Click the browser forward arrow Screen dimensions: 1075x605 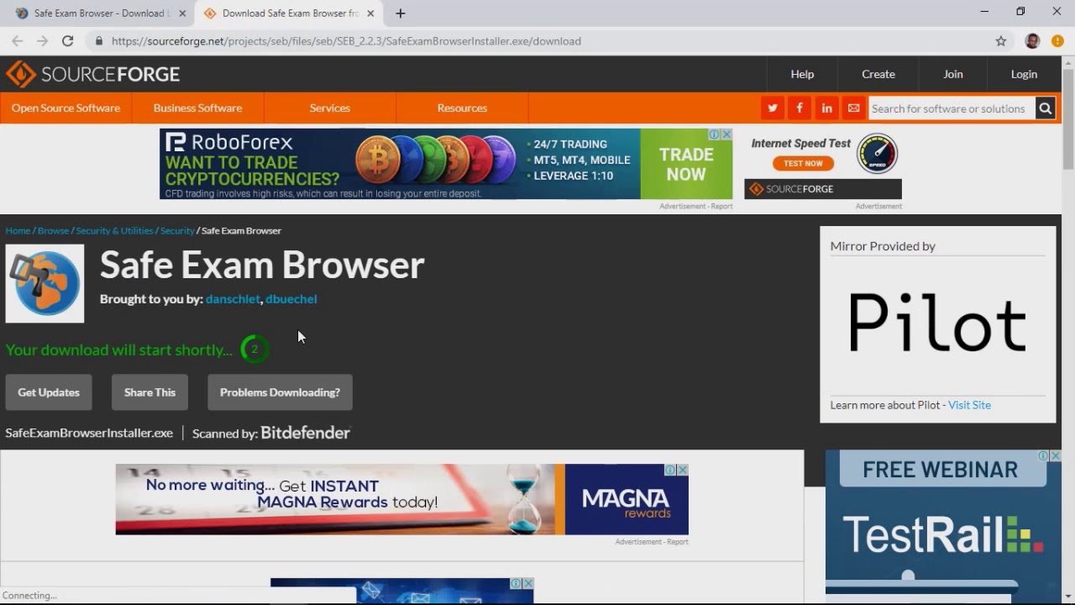click(x=42, y=40)
